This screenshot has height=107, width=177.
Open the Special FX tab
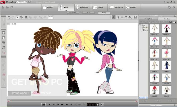[x=116, y=7]
